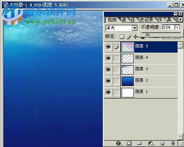The image size is (184, 147).
Task: Select the 图层 2 gradient thumbnail
Action: click(127, 81)
